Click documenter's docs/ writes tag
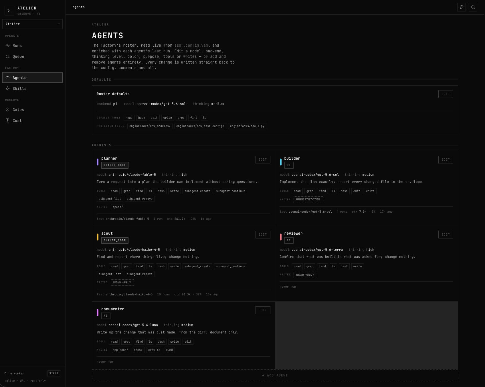The image size is (485, 387). click(x=138, y=350)
